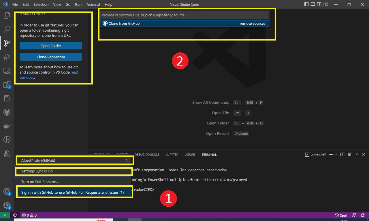Open Run and Debug view
This screenshot has width=369, height=221.
pyautogui.click(x=7, y=57)
